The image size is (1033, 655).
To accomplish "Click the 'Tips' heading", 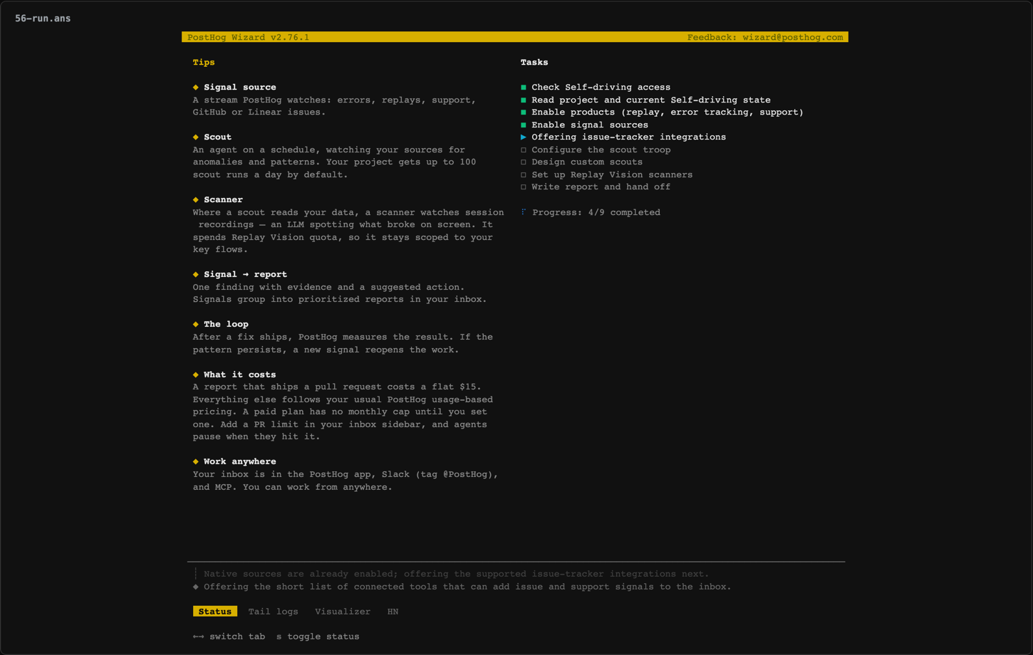I will pyautogui.click(x=204, y=63).
